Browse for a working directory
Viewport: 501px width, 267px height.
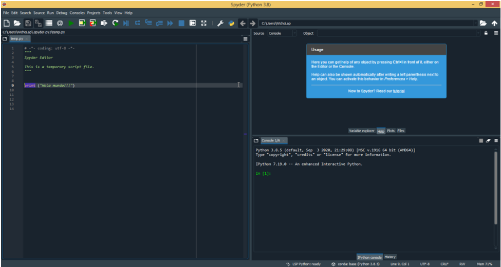point(483,23)
